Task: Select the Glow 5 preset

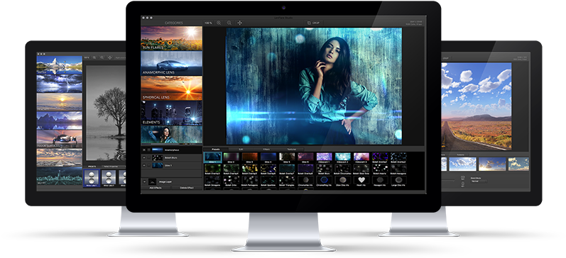Action: coord(287,157)
